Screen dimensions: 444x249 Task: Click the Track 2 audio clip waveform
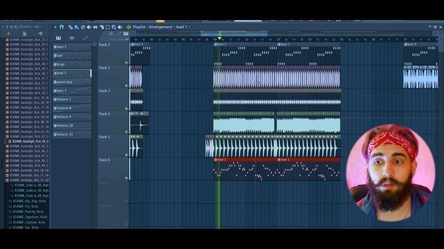pos(277,79)
